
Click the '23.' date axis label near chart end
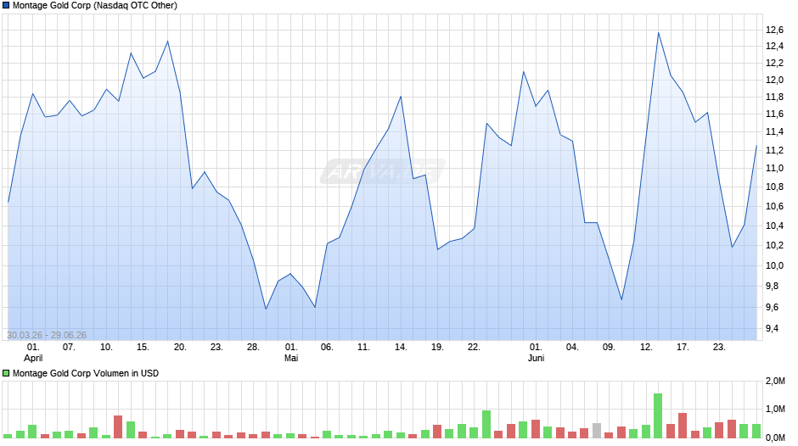[x=719, y=347]
